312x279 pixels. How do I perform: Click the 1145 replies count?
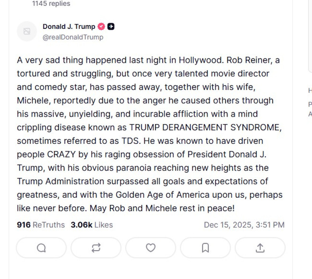point(51,4)
